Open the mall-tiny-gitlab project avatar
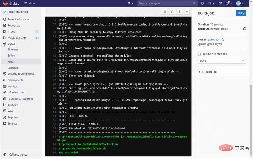 5,12
